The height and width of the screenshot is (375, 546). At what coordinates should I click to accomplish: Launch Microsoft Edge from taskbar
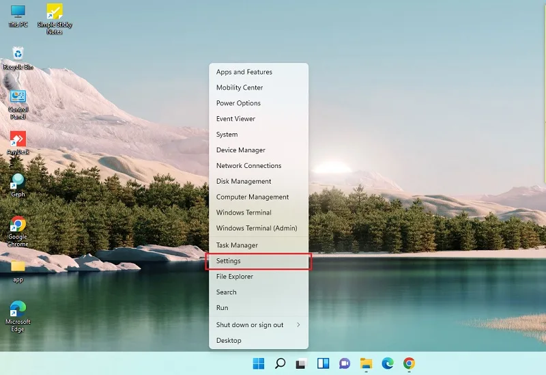coord(388,363)
